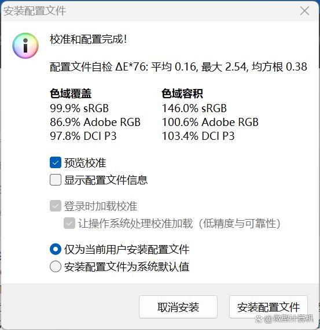Image resolution: width=320 pixels, height=330 pixels.
Task: Click the 让操作系统处理校准加载 checkbox
Action: coord(69,223)
